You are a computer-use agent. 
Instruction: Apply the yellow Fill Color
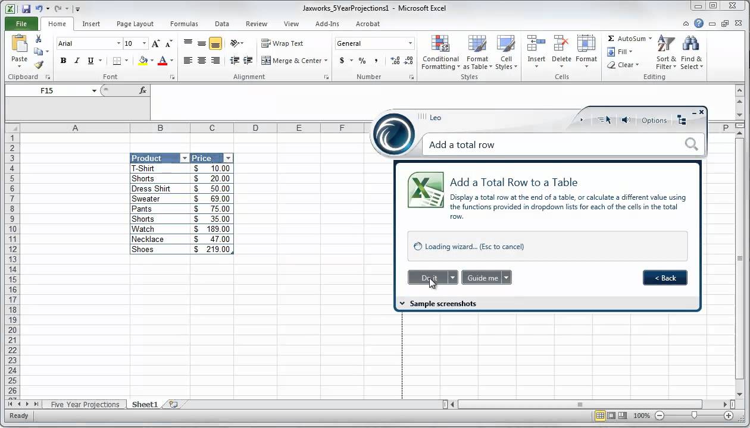pos(143,61)
